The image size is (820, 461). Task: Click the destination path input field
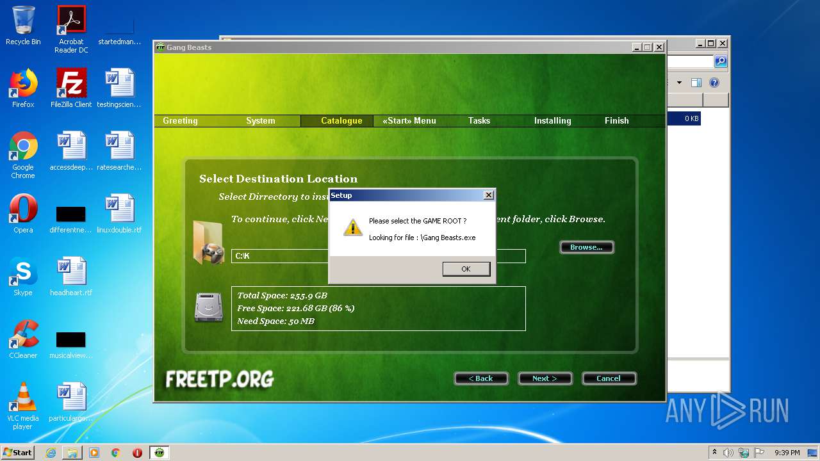point(379,256)
